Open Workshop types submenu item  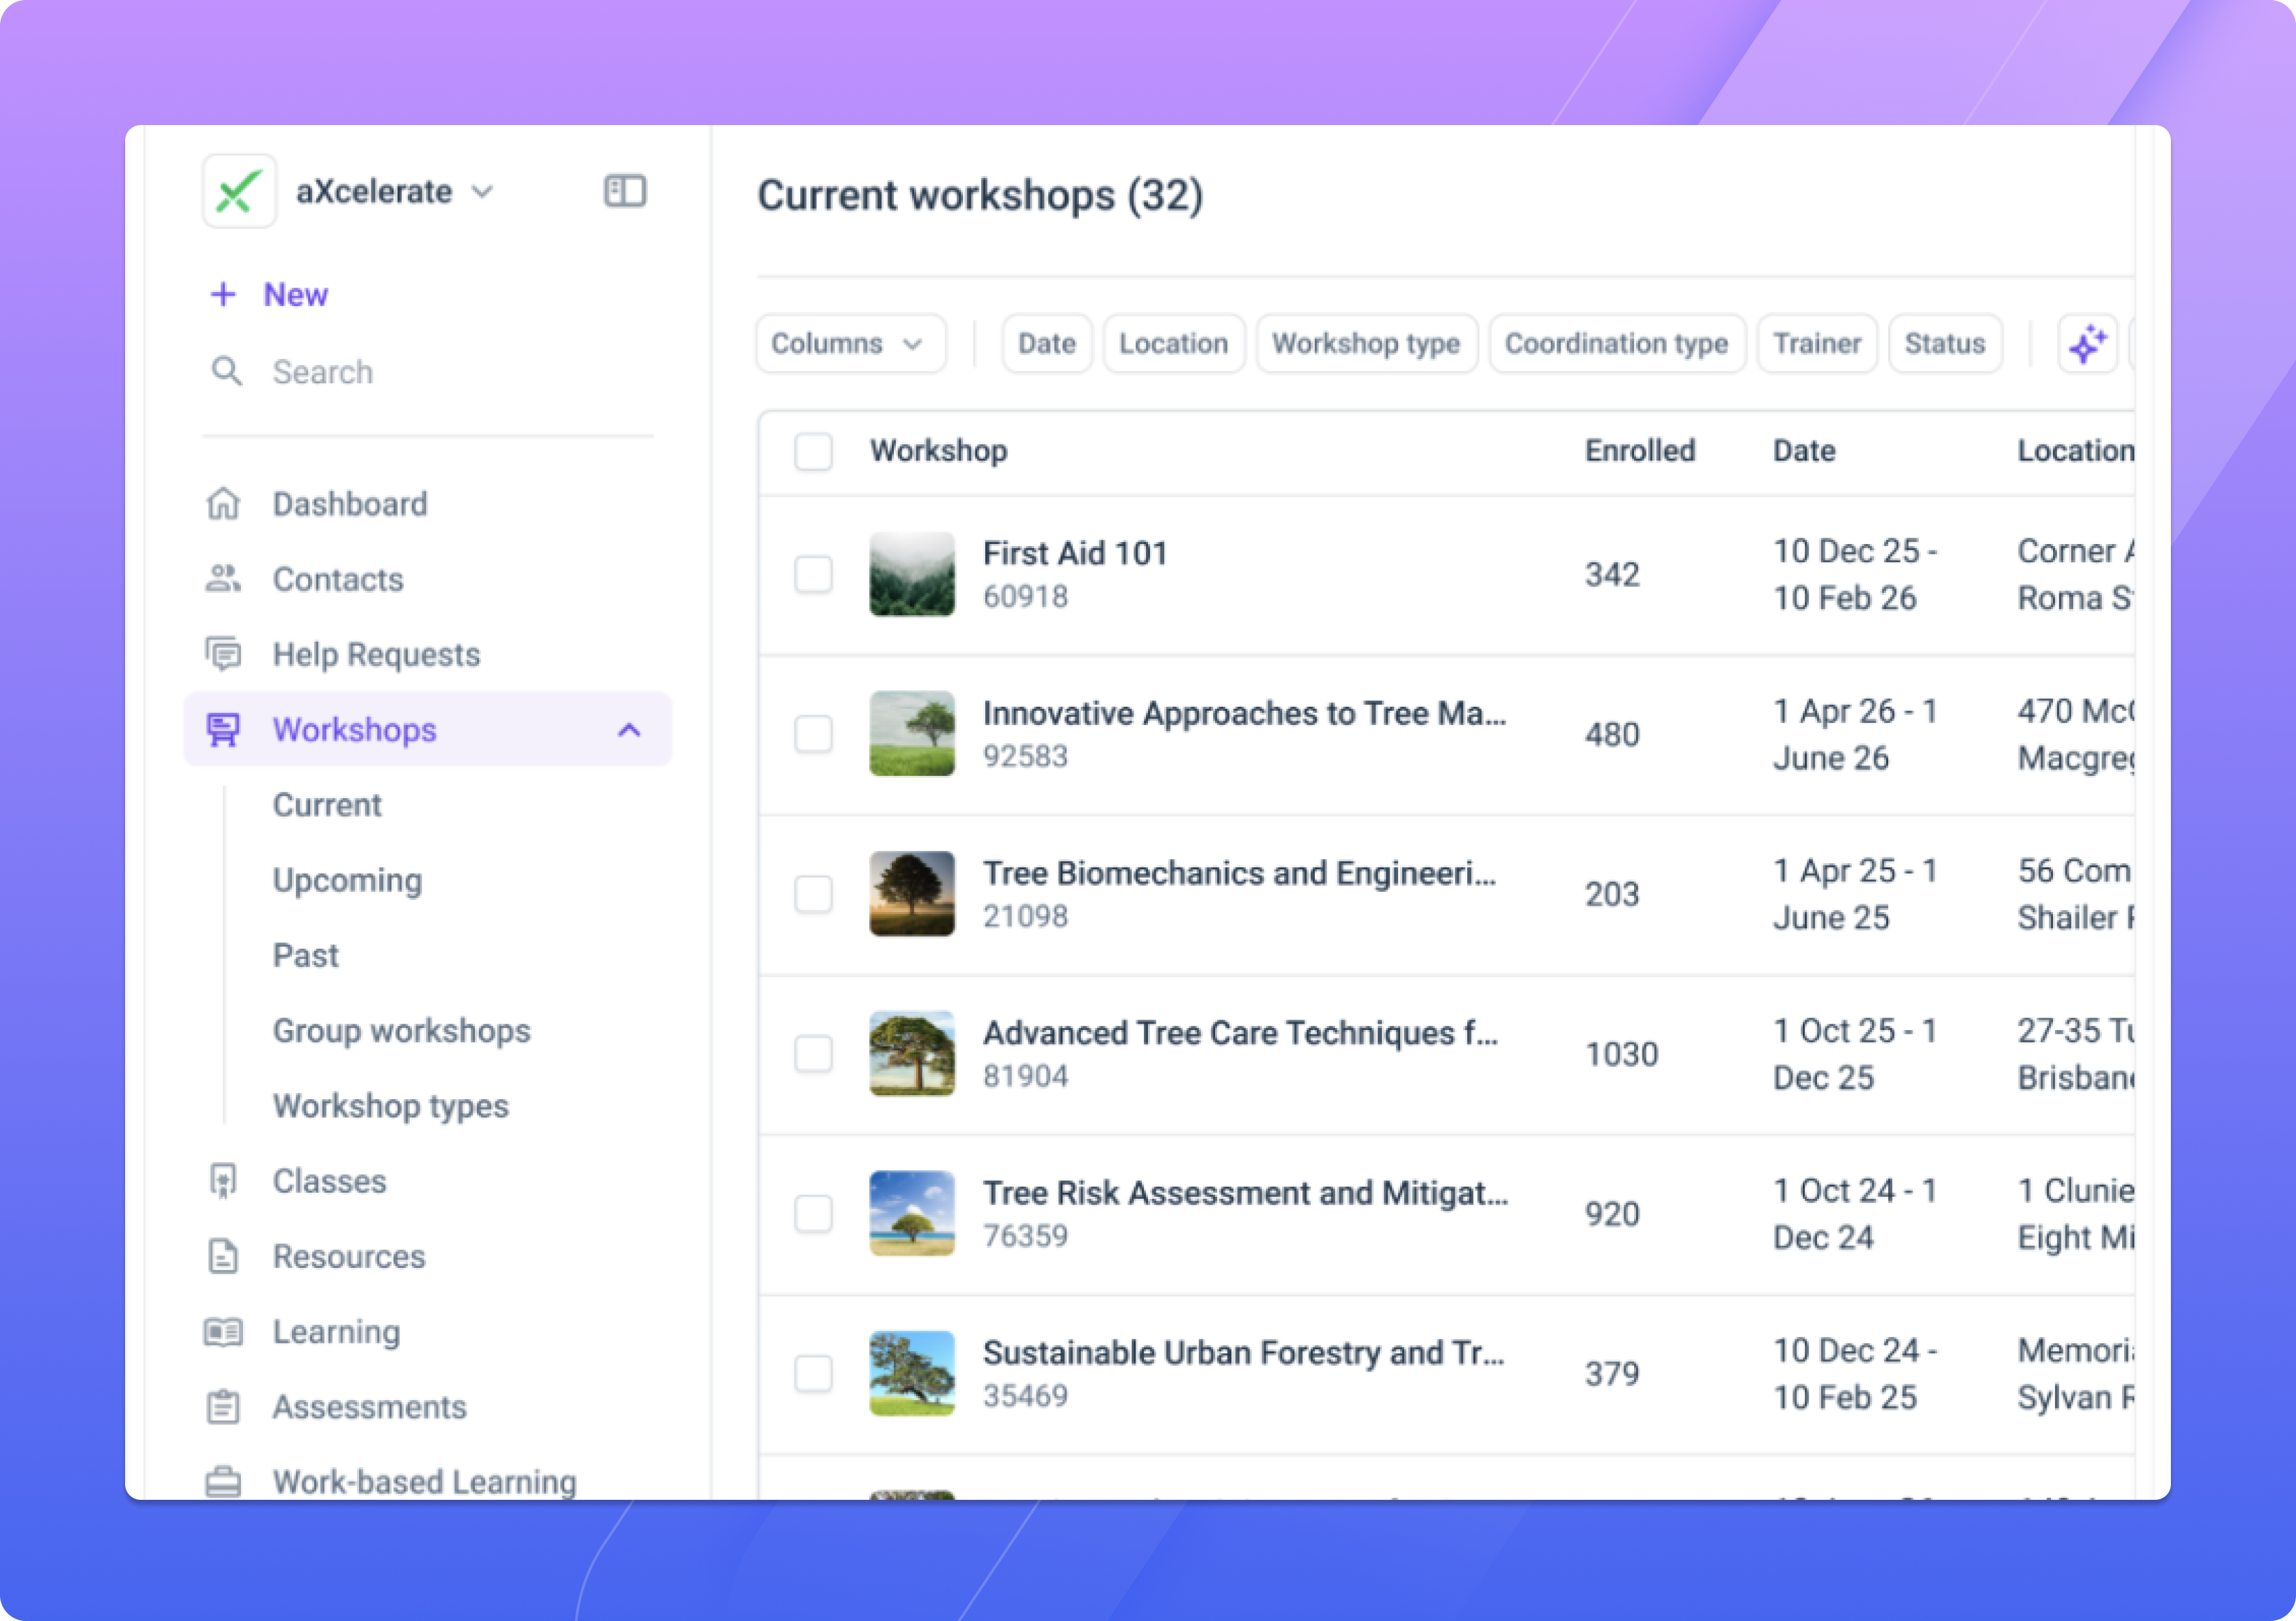(390, 1106)
